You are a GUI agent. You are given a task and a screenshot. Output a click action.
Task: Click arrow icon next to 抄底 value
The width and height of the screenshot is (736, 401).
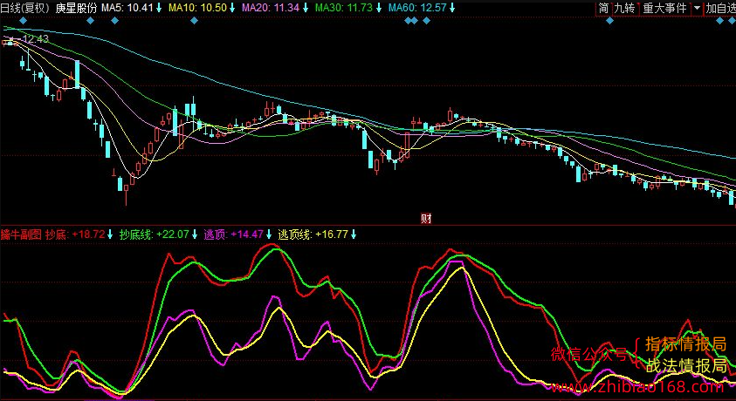(110, 234)
